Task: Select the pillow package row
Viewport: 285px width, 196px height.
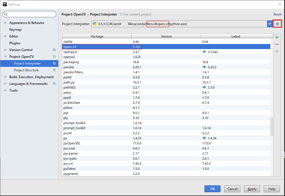Action: [x=166, y=108]
